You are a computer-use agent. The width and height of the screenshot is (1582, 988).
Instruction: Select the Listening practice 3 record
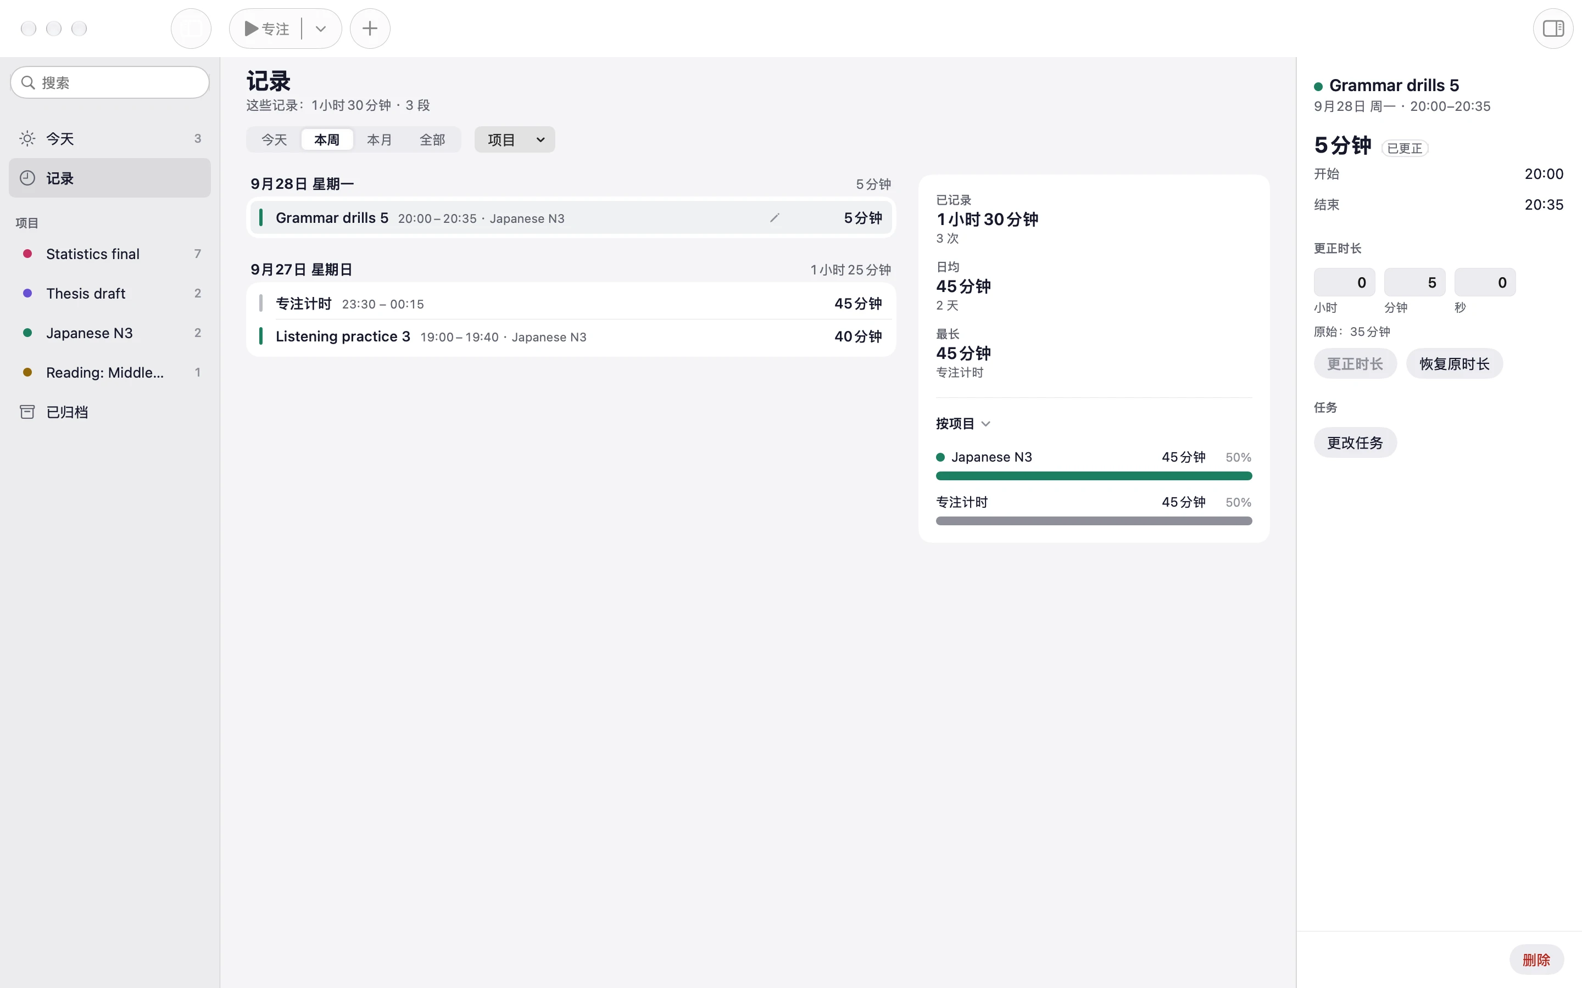point(571,336)
